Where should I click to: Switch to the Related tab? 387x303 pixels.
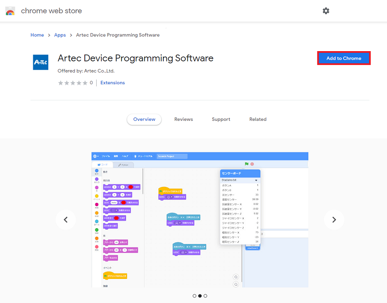pyautogui.click(x=258, y=119)
